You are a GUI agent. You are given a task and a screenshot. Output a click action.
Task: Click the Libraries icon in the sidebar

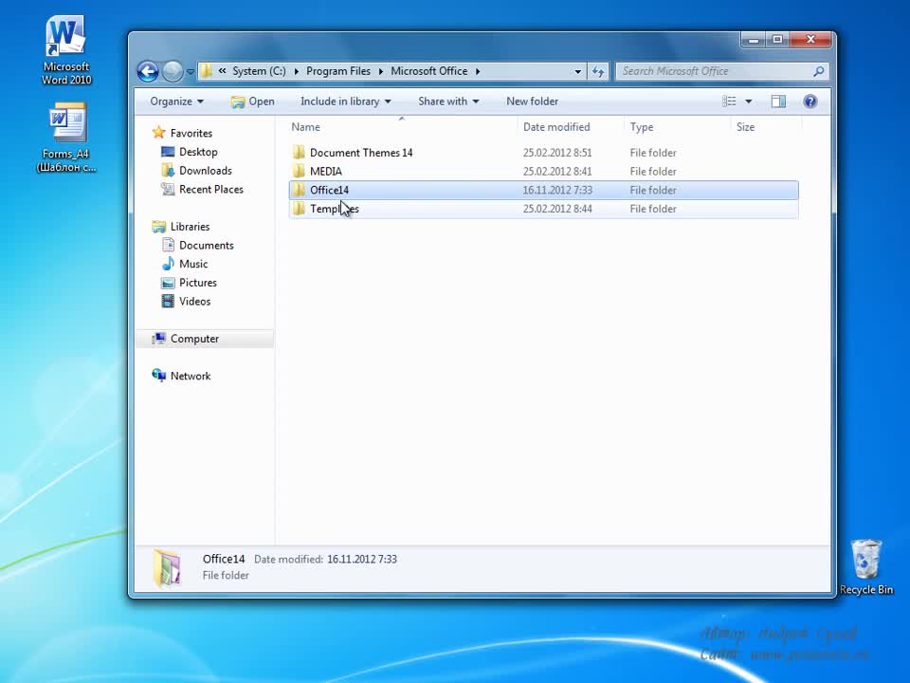tap(158, 227)
